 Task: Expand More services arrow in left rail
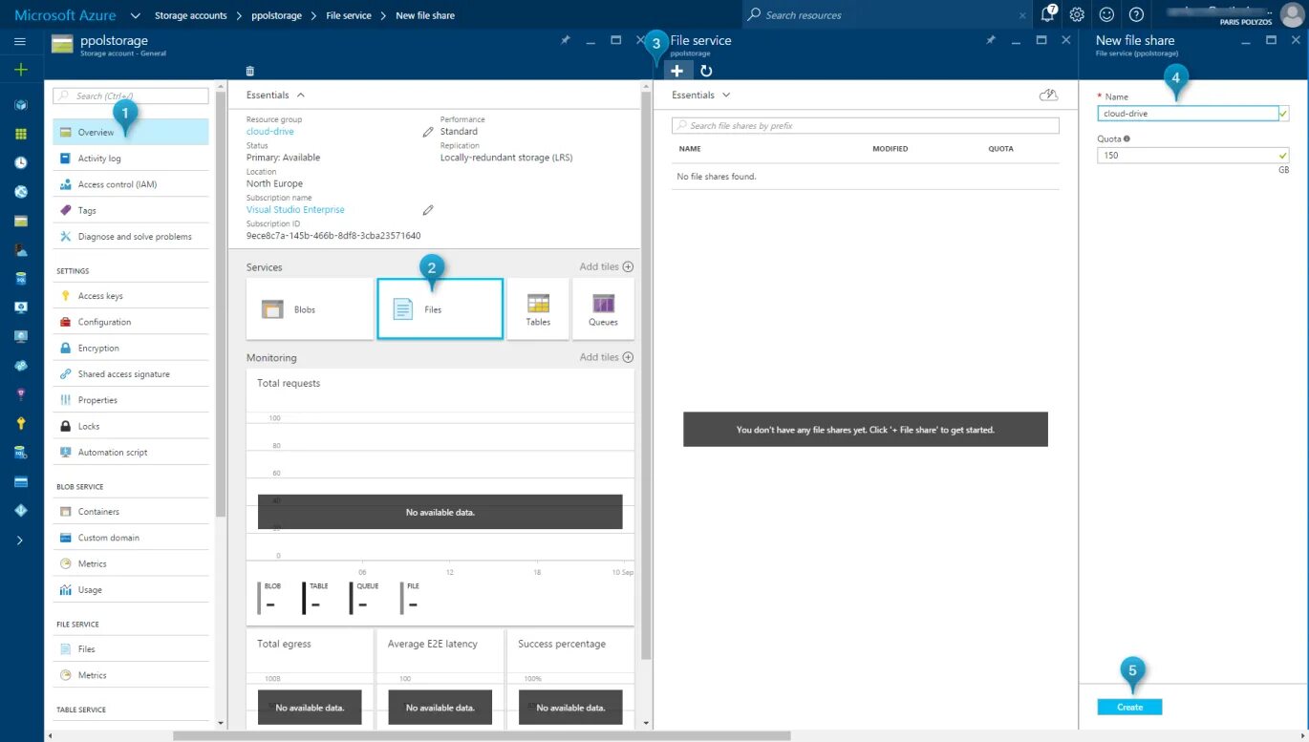tap(20, 541)
